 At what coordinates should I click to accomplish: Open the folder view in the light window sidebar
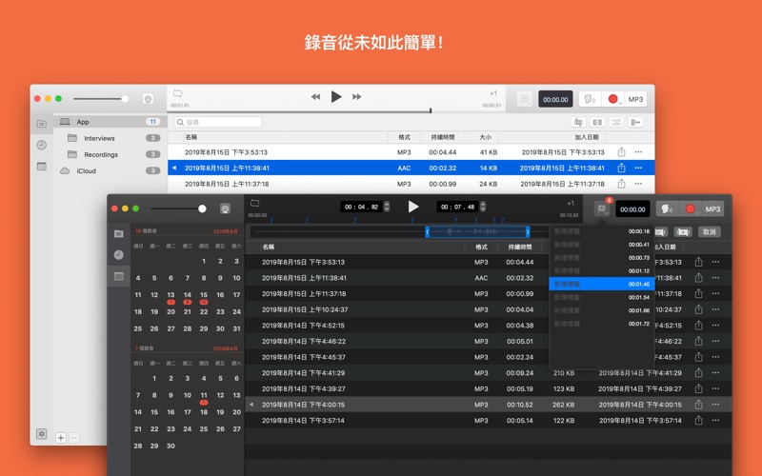(x=42, y=124)
